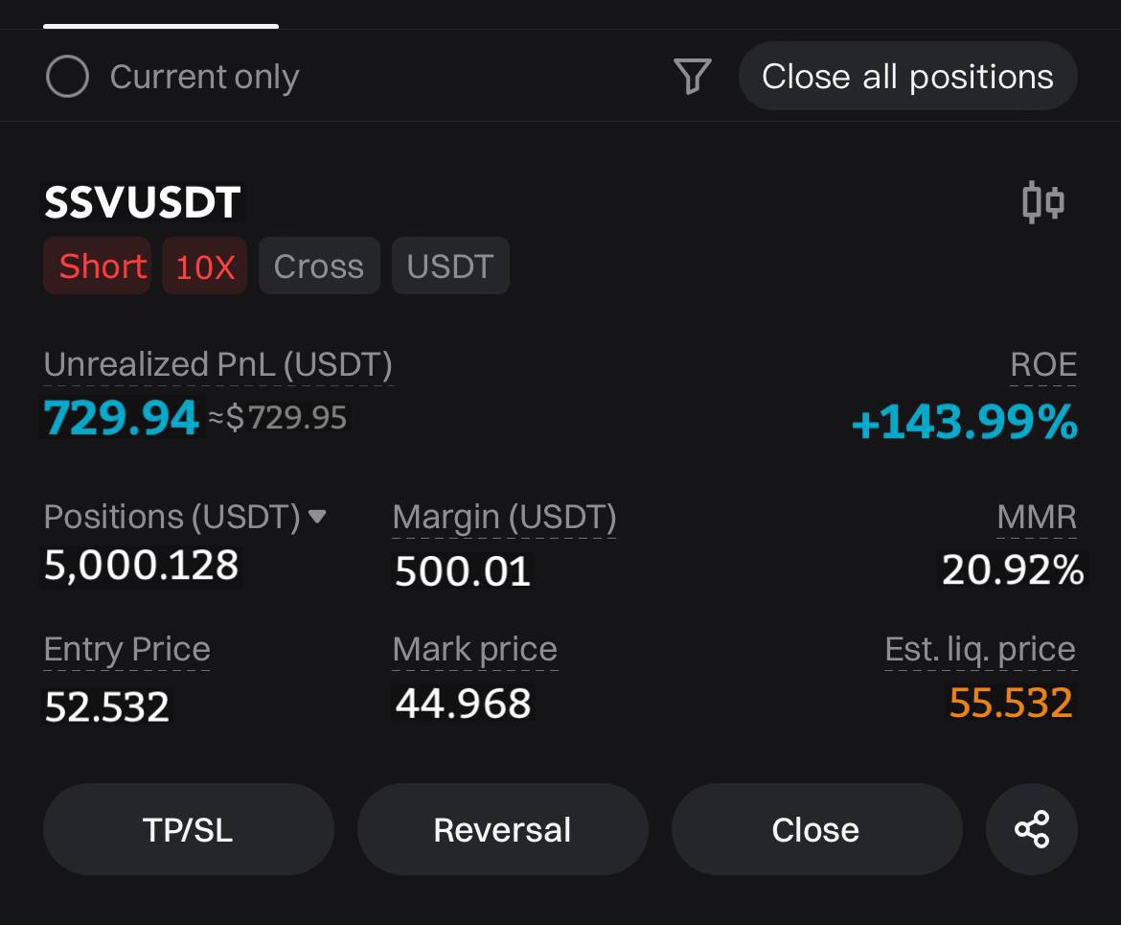Toggle the Current only radio circle

(x=67, y=77)
